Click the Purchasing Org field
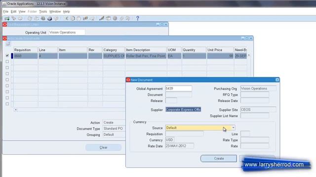This screenshot has width=316, height=177. point(258,88)
